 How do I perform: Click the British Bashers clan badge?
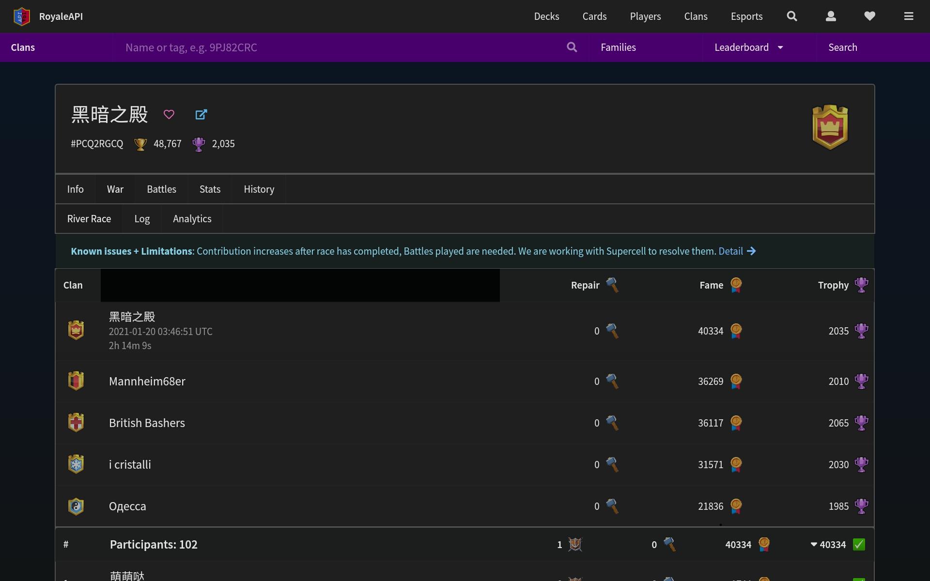pos(76,423)
